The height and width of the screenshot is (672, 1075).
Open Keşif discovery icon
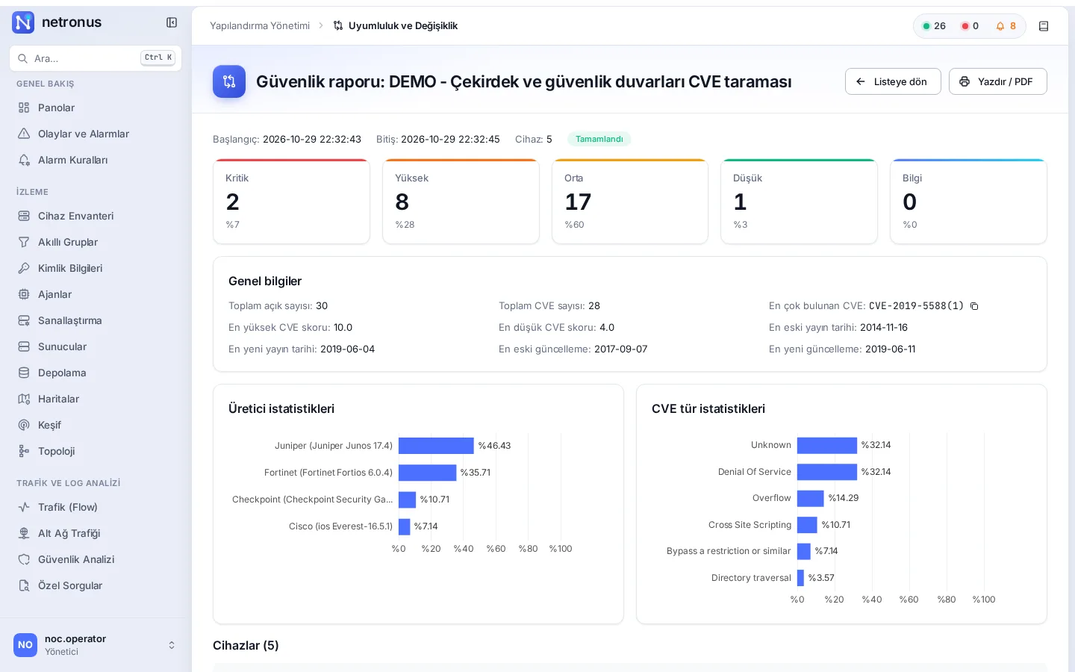coord(24,425)
